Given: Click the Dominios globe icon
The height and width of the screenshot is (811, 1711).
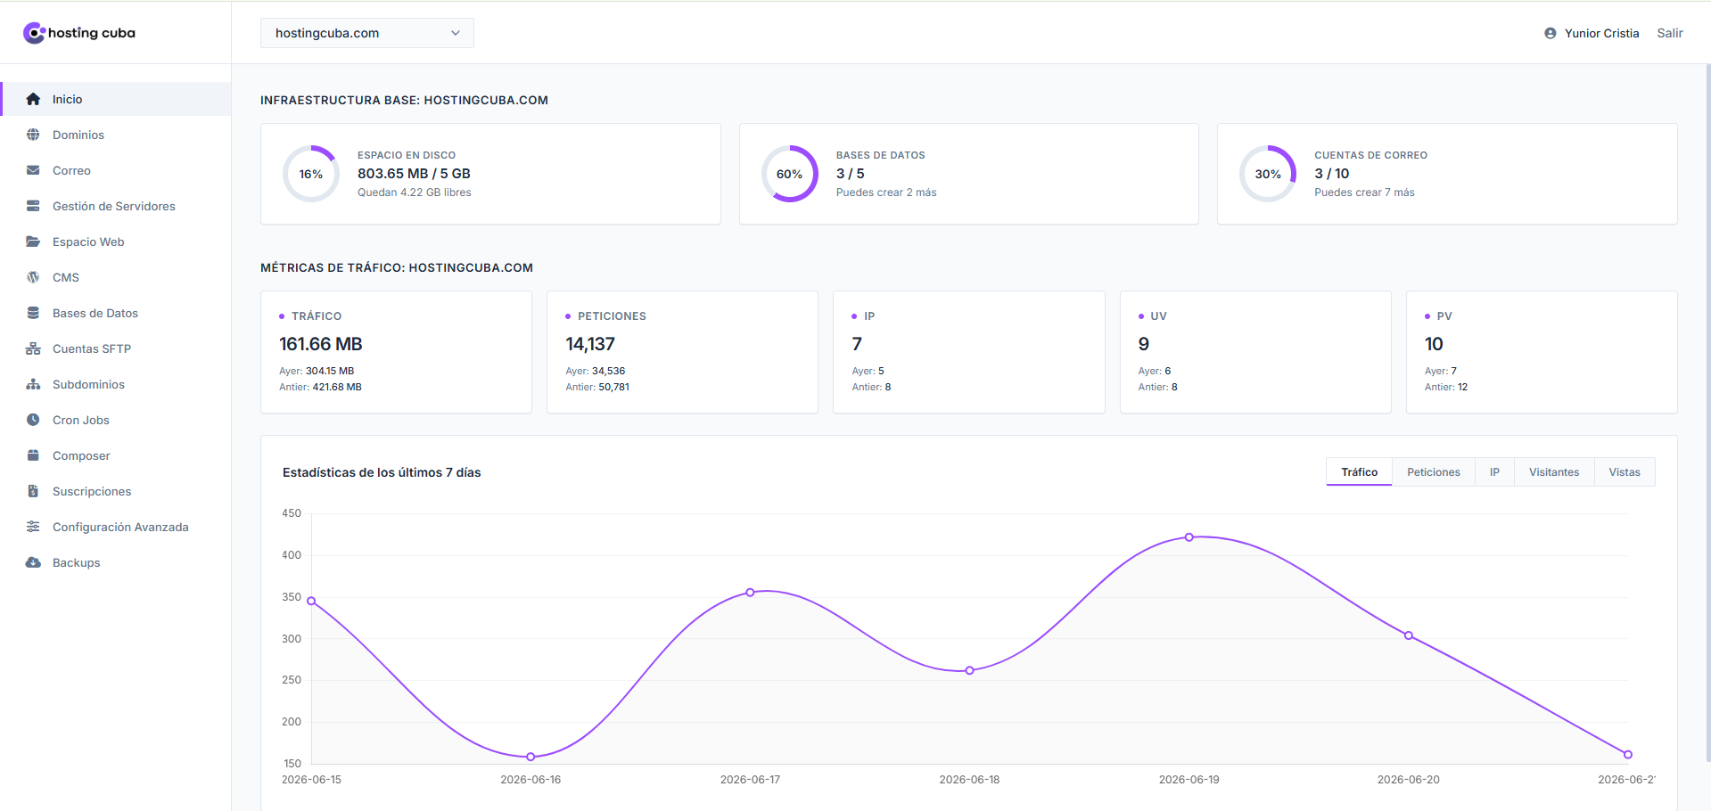Looking at the screenshot, I should pyautogui.click(x=33, y=135).
